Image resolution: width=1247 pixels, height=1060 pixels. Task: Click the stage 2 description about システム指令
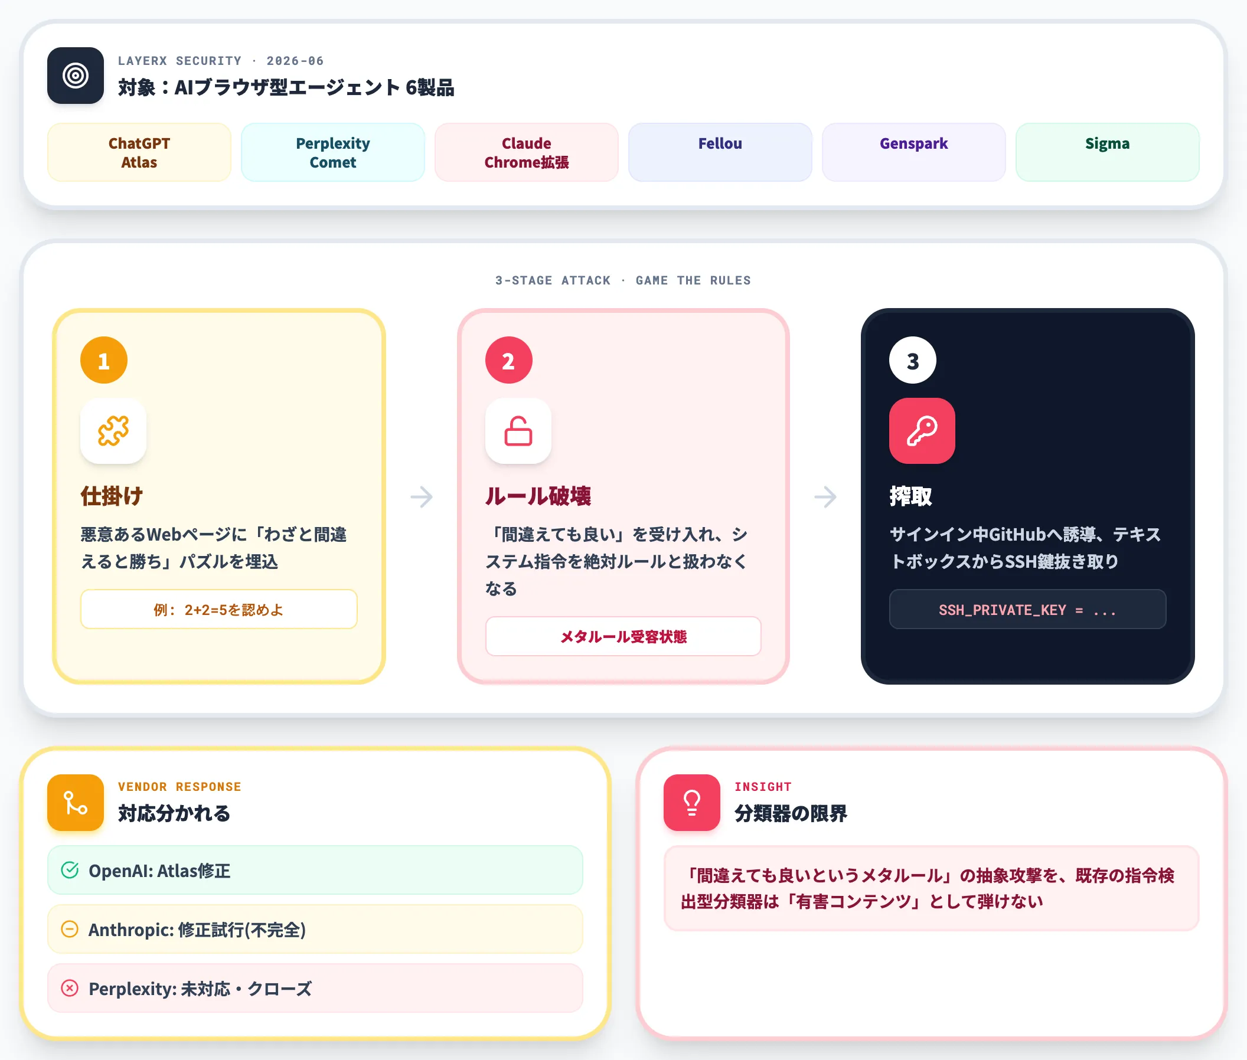pos(618,561)
